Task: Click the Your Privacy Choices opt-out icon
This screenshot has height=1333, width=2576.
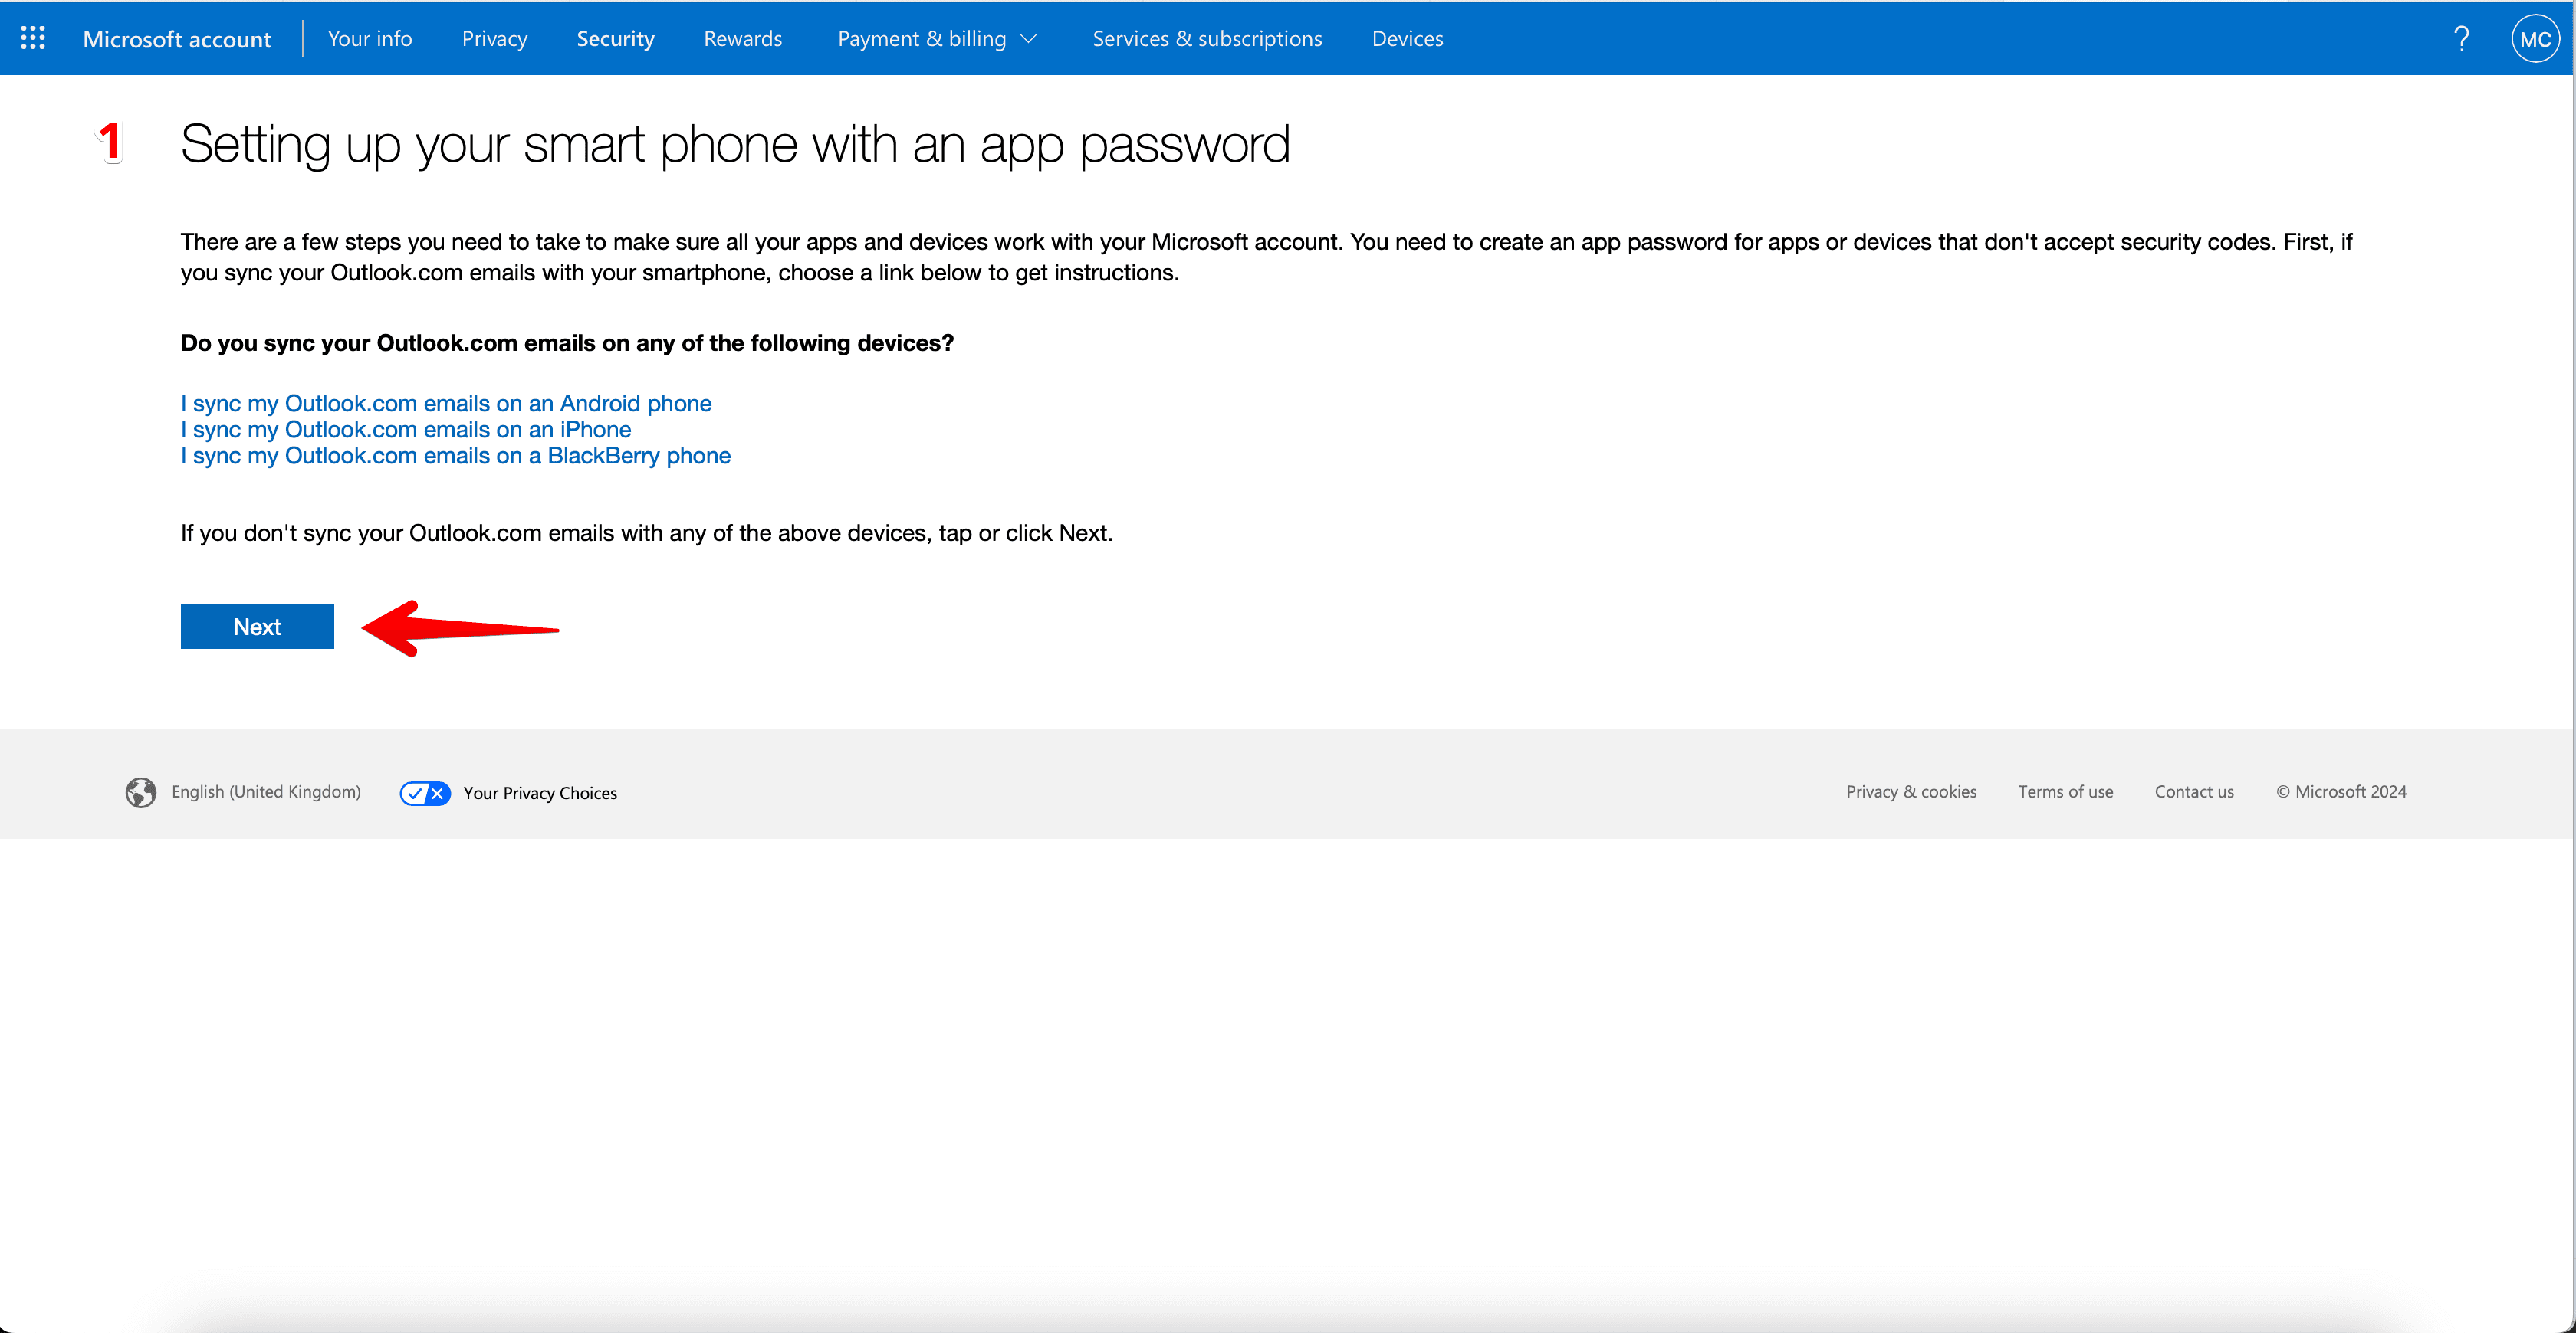Action: pyautogui.click(x=425, y=792)
